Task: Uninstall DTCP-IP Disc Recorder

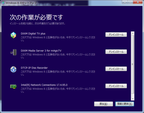Action: click(x=116, y=69)
